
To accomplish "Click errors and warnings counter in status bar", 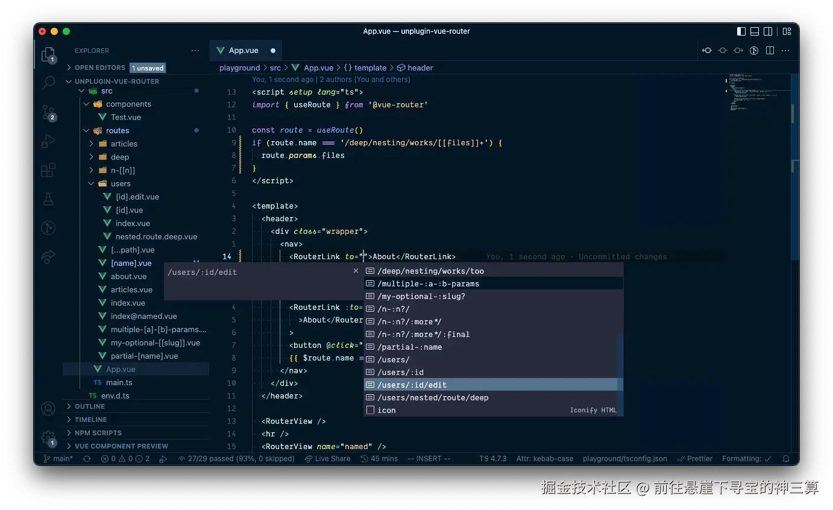I will tap(125, 459).
